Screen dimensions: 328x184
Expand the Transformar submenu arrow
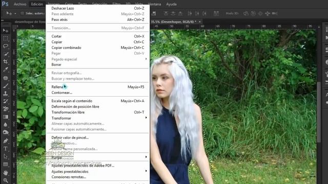146,118
